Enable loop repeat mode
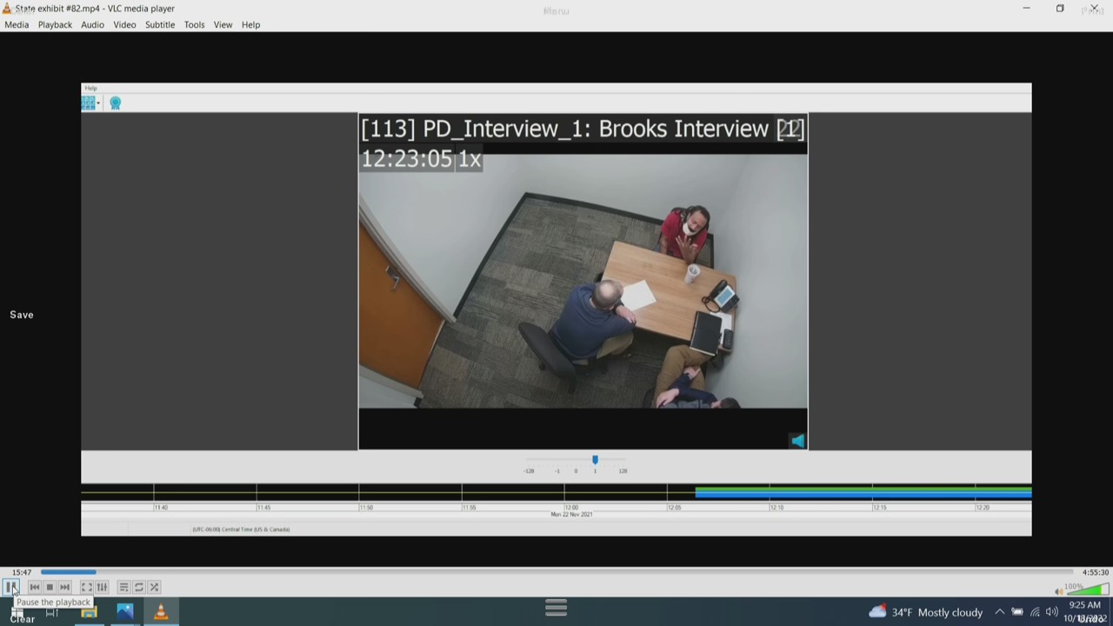This screenshot has height=626, width=1113. [x=138, y=587]
